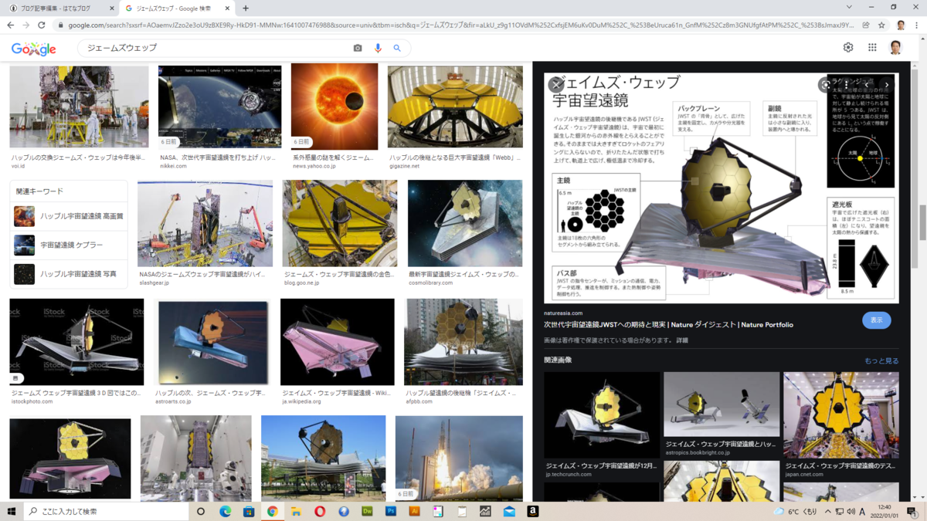This screenshot has height=521, width=927.
Task: Open the natureasia.com article title link
Action: point(668,325)
